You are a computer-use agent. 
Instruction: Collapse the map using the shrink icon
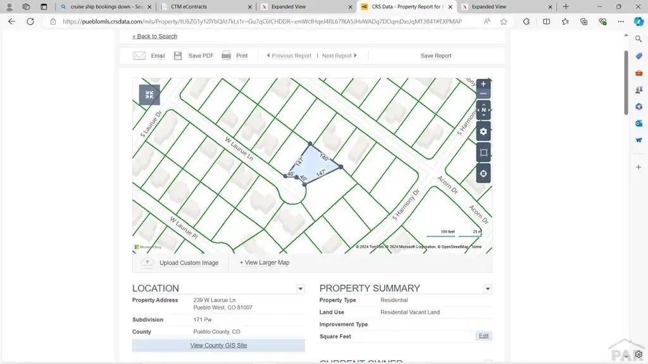pos(149,95)
